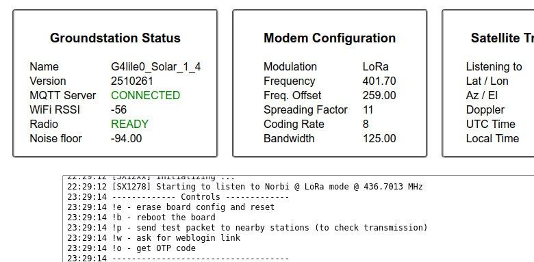Click the Radio label
This screenshot has height=262, width=534.
pos(44,124)
